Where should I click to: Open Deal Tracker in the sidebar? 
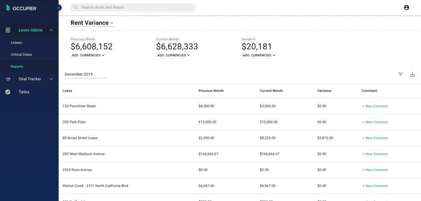[30, 79]
